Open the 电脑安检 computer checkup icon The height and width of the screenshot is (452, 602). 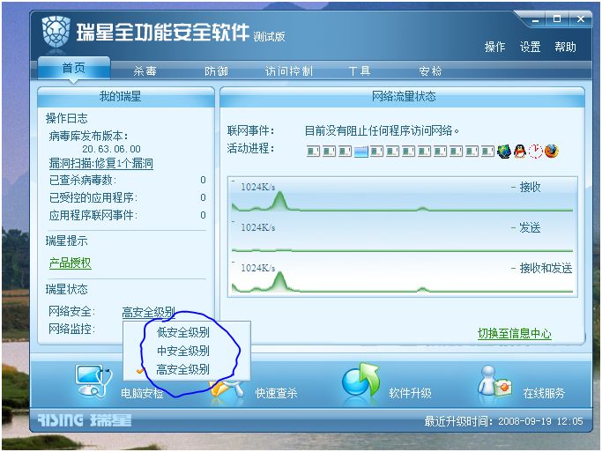(x=93, y=381)
